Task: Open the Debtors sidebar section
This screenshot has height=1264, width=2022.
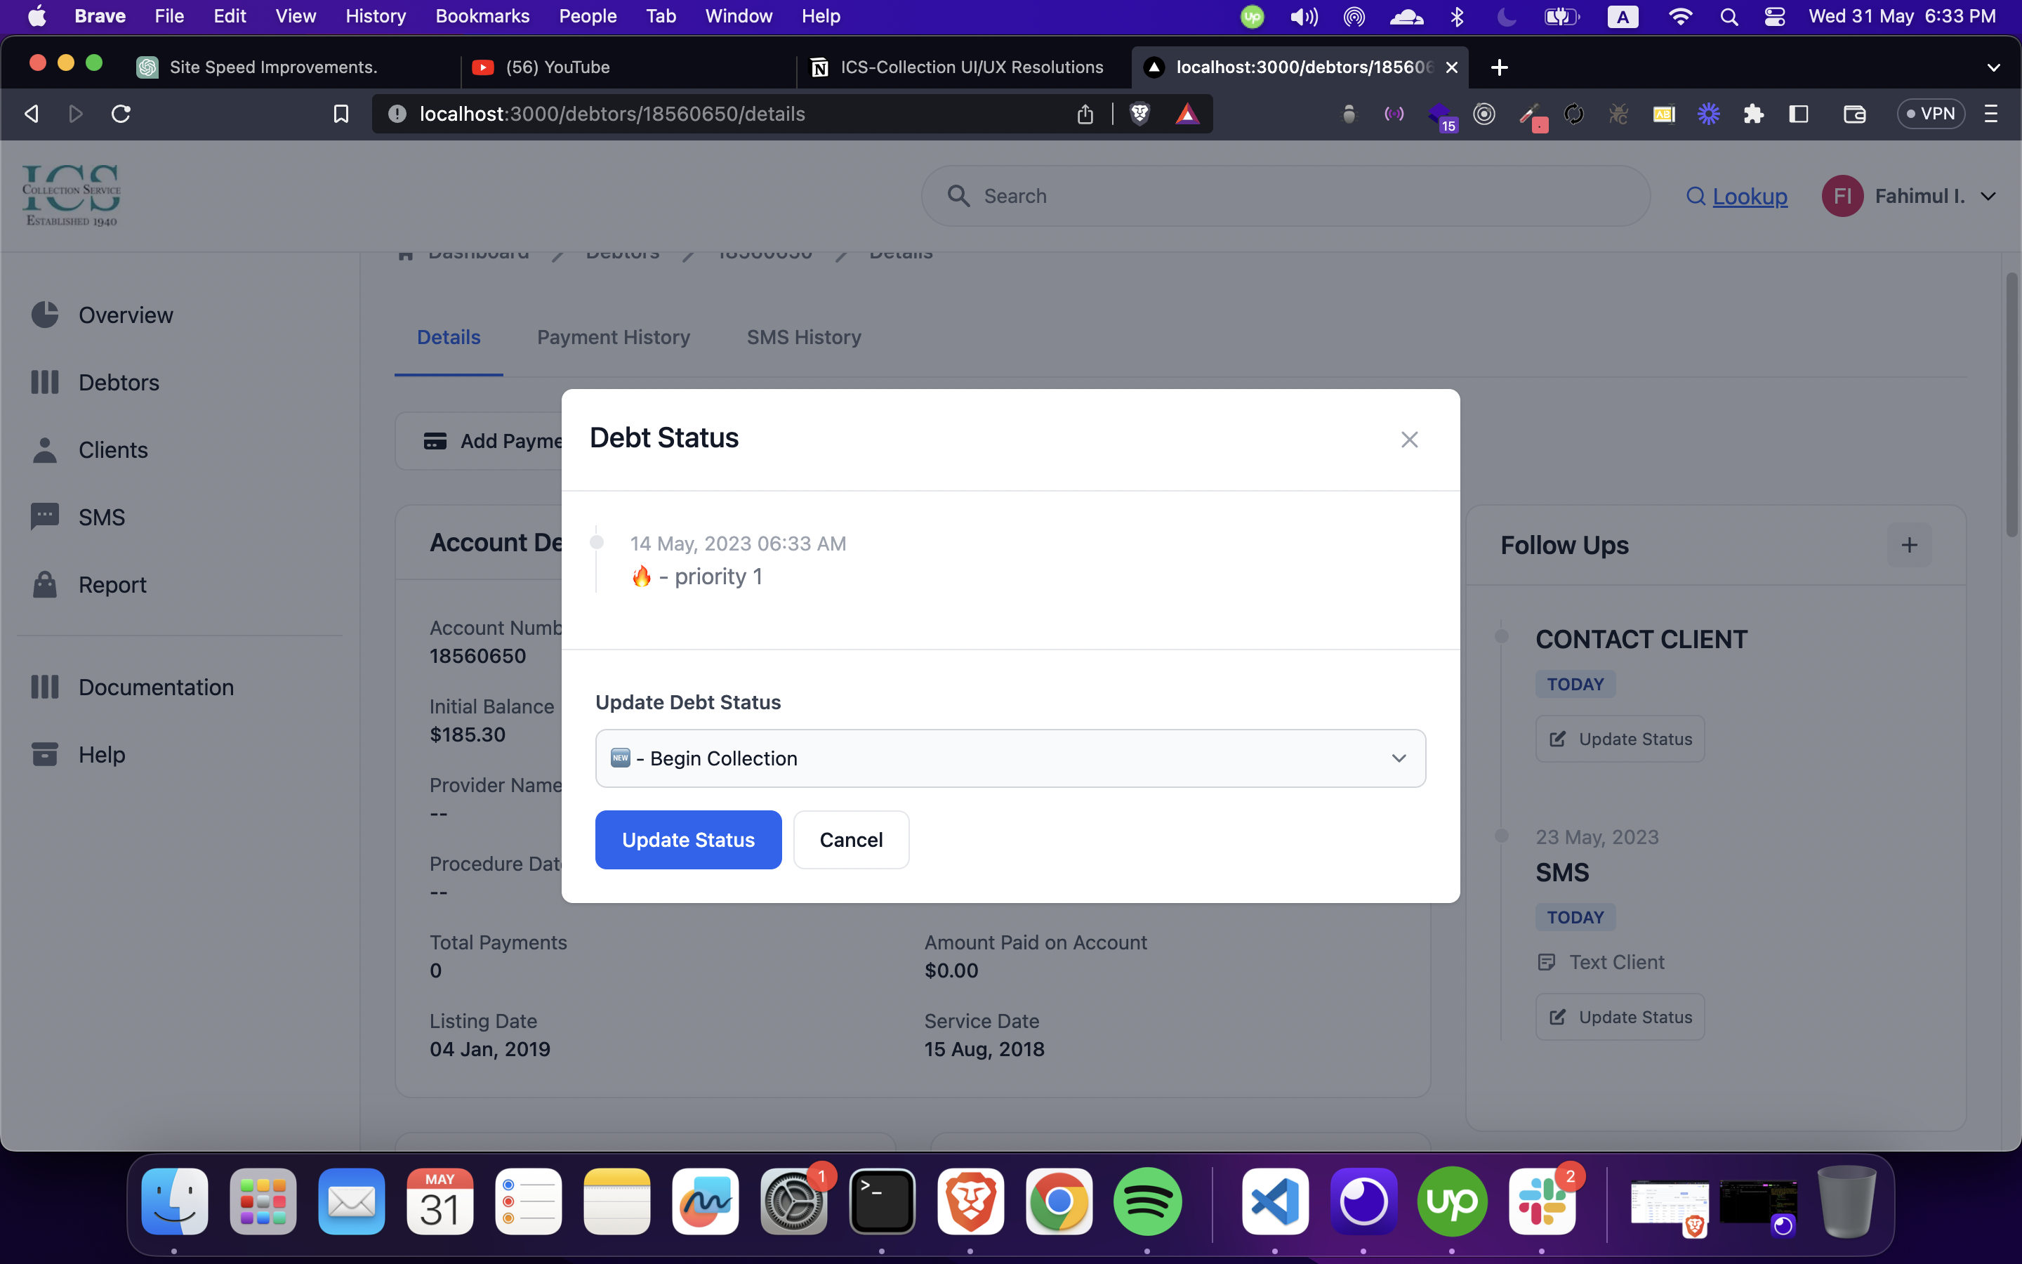Action: tap(118, 382)
